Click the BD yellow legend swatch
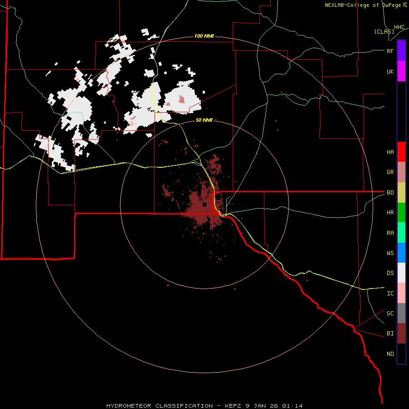 point(401,193)
